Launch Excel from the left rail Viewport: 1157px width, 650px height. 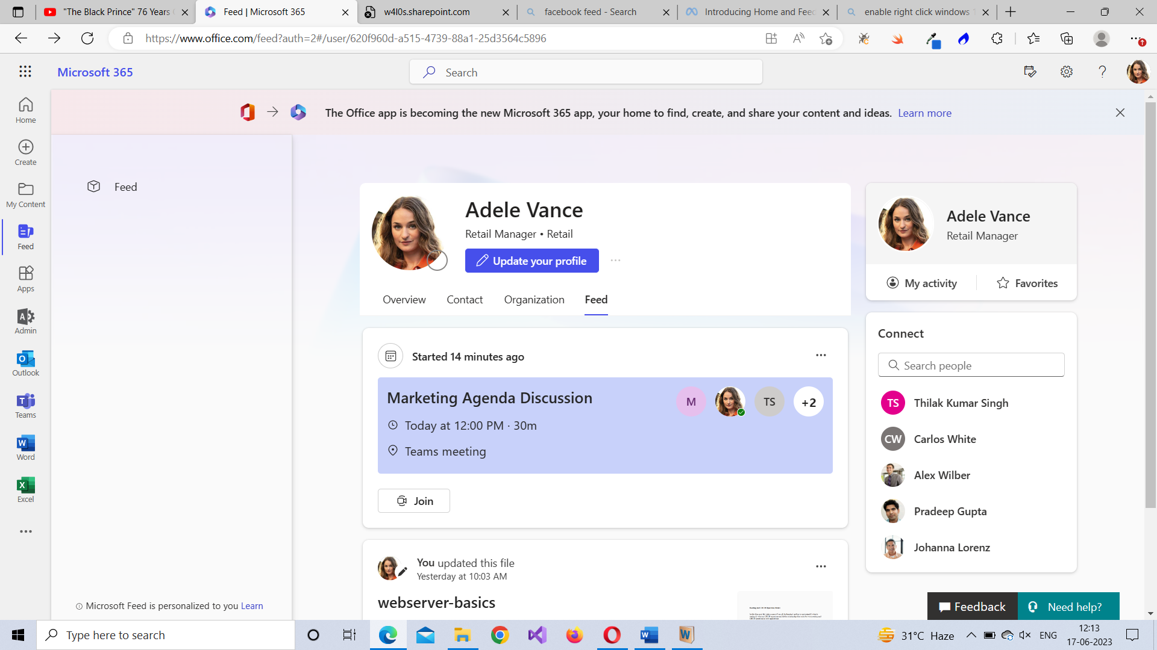point(25,490)
